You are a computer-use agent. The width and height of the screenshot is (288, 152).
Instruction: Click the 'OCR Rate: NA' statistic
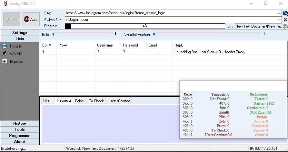(261, 112)
